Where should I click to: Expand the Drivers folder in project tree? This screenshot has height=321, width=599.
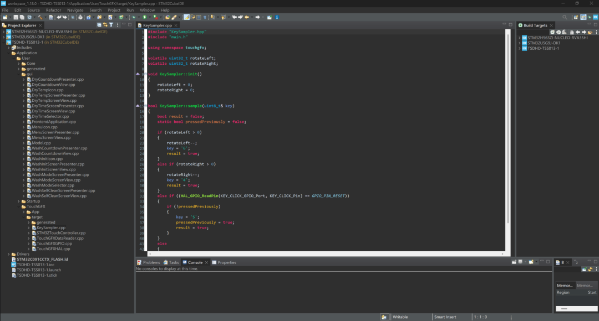[x=9, y=254]
